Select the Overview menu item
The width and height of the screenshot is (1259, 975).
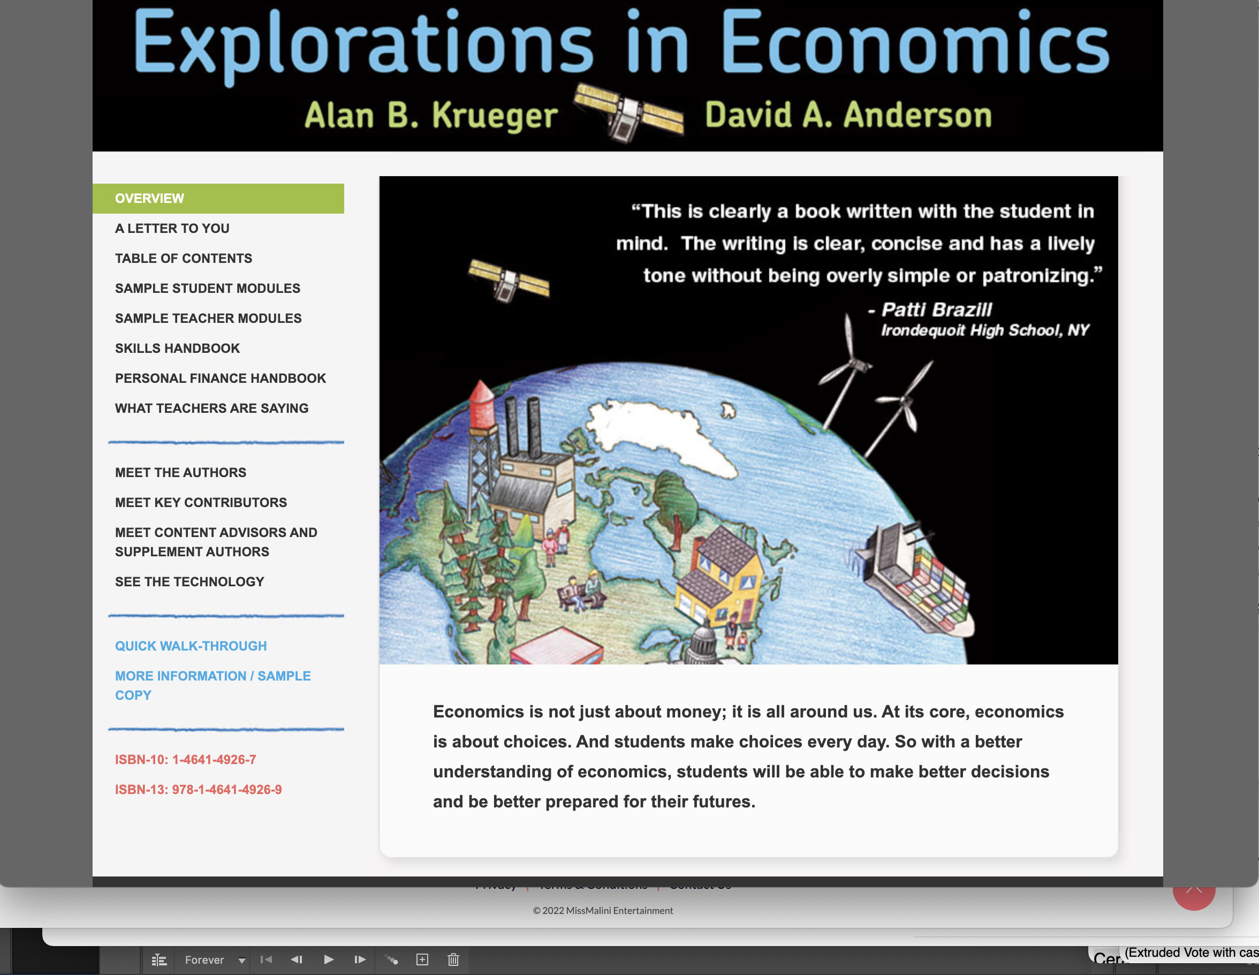(149, 198)
